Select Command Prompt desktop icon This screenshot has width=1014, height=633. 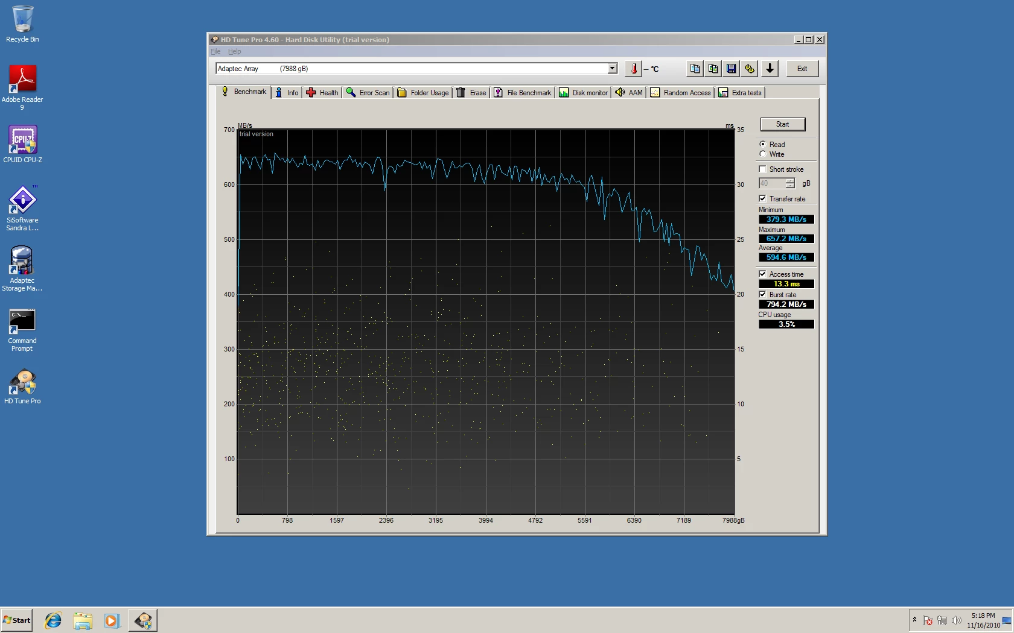click(22, 330)
